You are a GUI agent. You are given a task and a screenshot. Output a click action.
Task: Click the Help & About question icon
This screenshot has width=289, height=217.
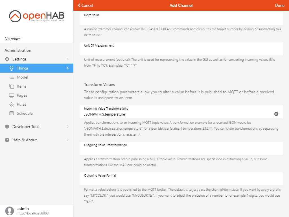(x=7, y=140)
